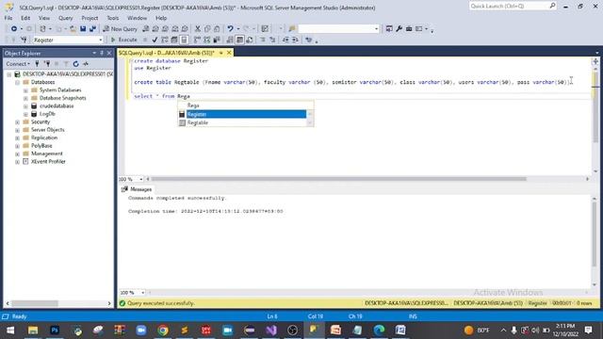Toggle Object Explorer auto-hide pin
603x339 pixels.
(x=102, y=53)
